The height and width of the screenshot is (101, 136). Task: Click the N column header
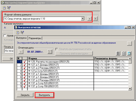click(x=20, y=58)
